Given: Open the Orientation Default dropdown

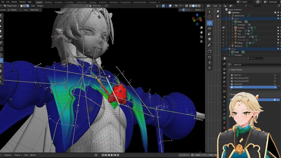Looking at the screenshot, I should pyautogui.click(x=15, y=10).
